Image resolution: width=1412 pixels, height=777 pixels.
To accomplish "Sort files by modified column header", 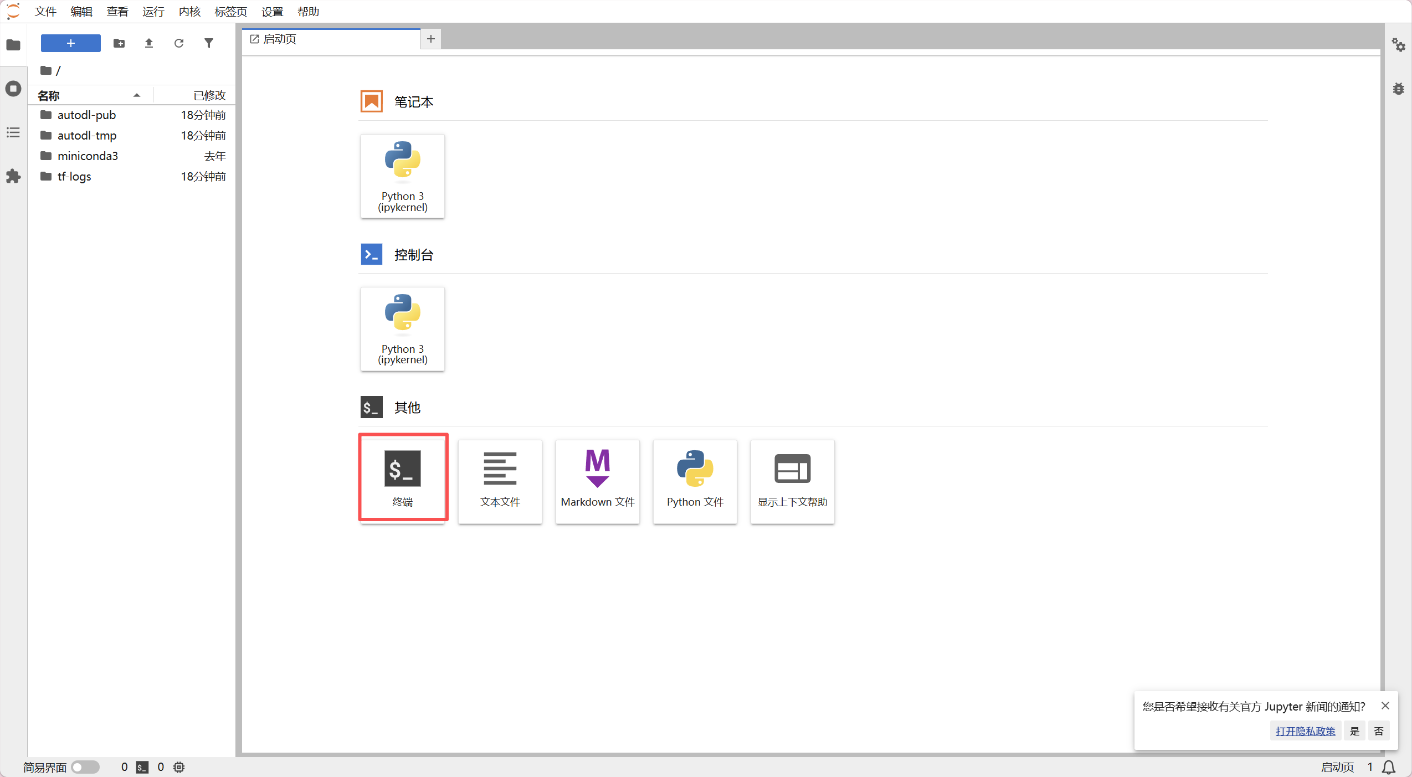I will pyautogui.click(x=209, y=95).
